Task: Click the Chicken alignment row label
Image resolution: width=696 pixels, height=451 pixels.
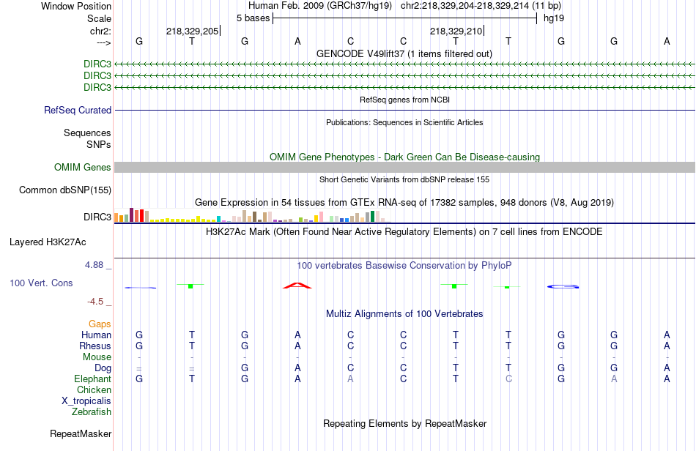Action: click(94, 389)
